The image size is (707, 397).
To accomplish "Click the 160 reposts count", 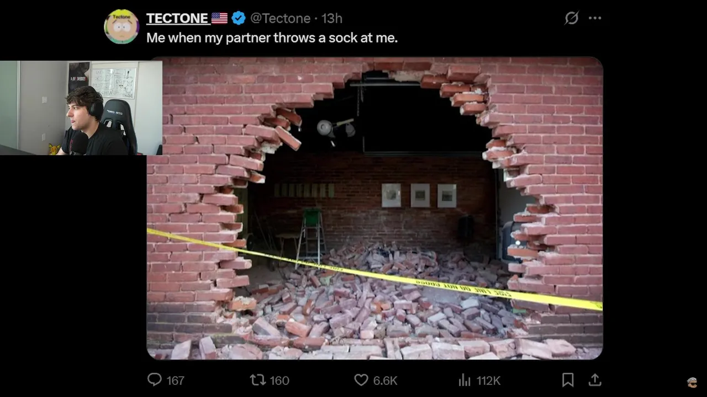I will (279, 380).
